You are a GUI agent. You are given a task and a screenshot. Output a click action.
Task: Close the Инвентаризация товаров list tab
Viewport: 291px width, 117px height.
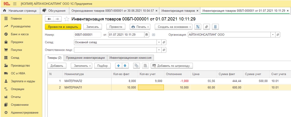pyautogui.click(x=197, y=11)
